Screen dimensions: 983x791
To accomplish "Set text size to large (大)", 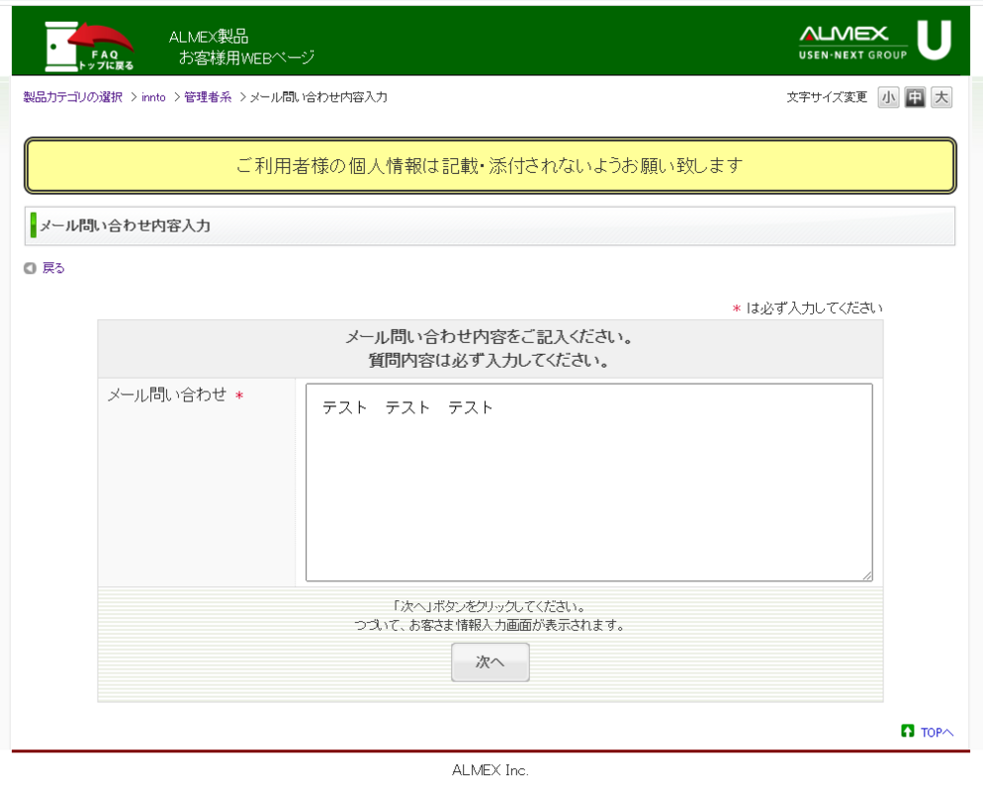I will point(941,97).
